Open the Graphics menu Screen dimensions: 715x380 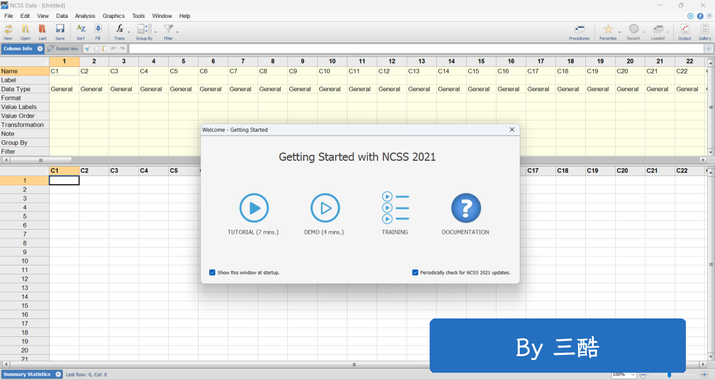[114, 16]
